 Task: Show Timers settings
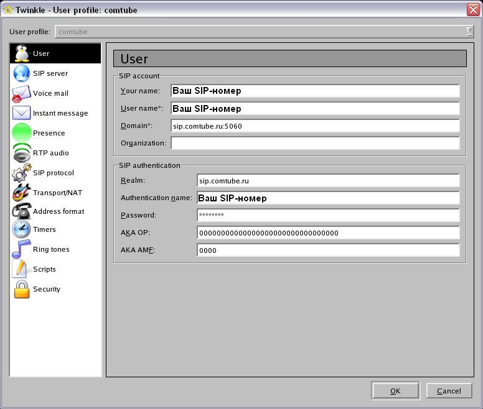pos(55,229)
